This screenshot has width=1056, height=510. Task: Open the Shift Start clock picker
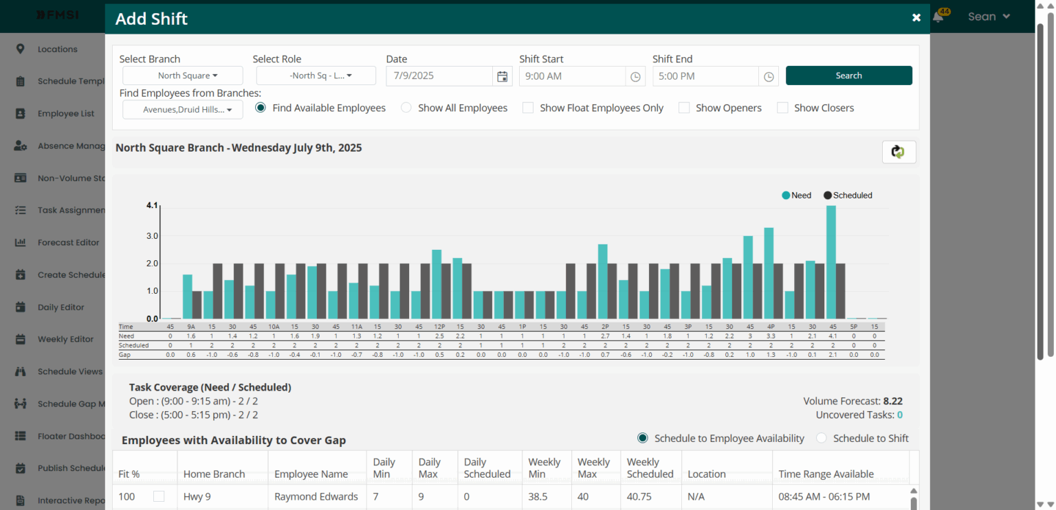click(635, 76)
